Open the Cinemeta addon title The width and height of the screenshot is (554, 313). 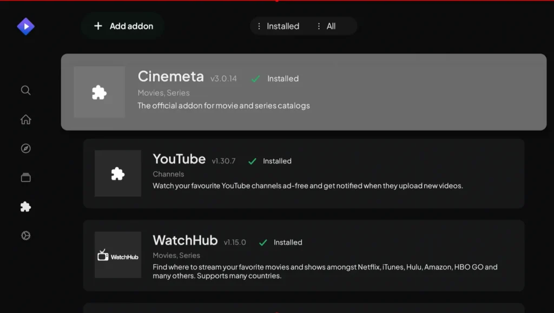point(170,76)
